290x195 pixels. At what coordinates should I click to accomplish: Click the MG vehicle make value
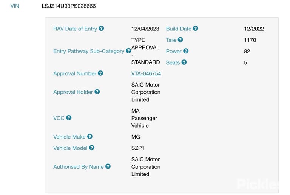tap(136, 137)
